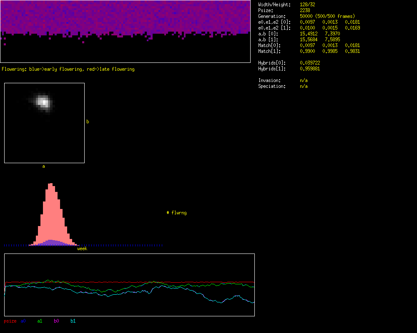Click the cyan b1 legend label
Viewport: 417px width, 333px height.
pos(73,321)
